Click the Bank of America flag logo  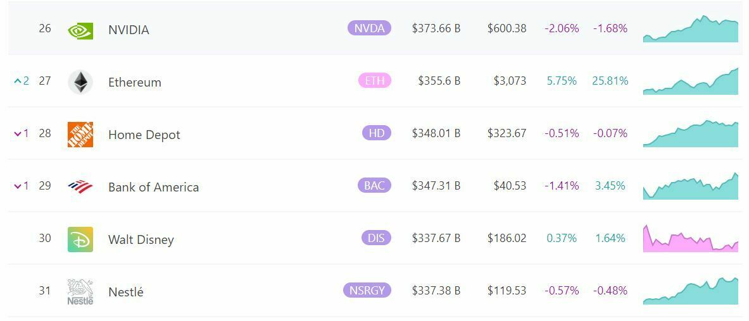point(80,187)
